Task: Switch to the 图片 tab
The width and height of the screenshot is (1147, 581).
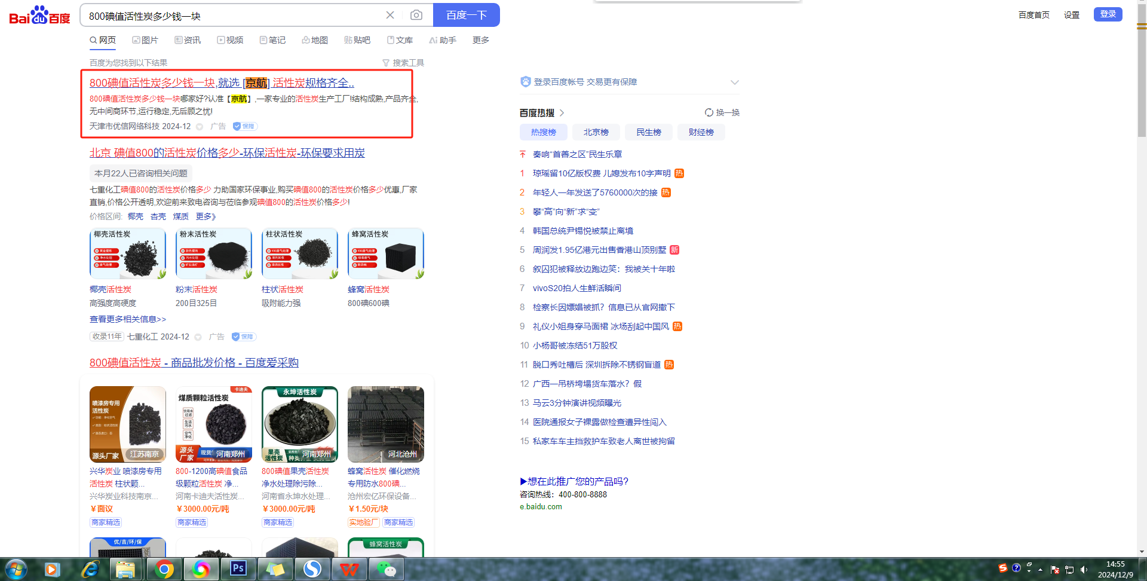Action: tap(145, 40)
